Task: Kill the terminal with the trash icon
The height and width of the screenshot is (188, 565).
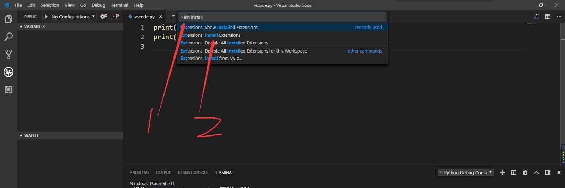Action: [525, 172]
